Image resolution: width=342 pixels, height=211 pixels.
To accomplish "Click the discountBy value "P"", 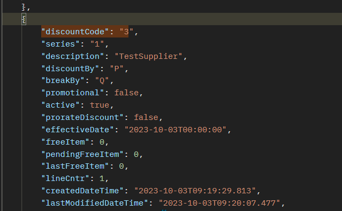I will [117, 69].
